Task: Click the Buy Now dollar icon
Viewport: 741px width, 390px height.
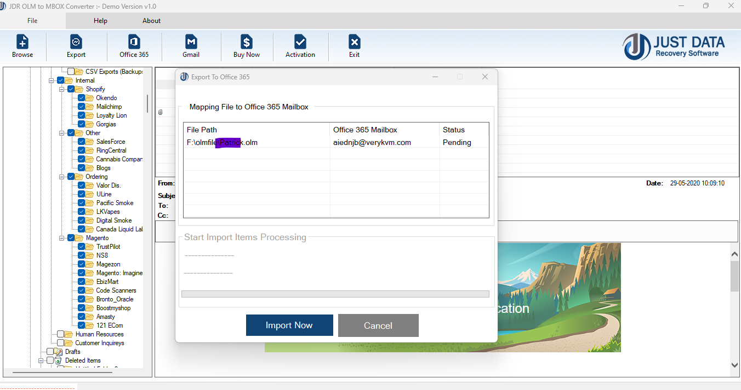Action: pyautogui.click(x=247, y=42)
